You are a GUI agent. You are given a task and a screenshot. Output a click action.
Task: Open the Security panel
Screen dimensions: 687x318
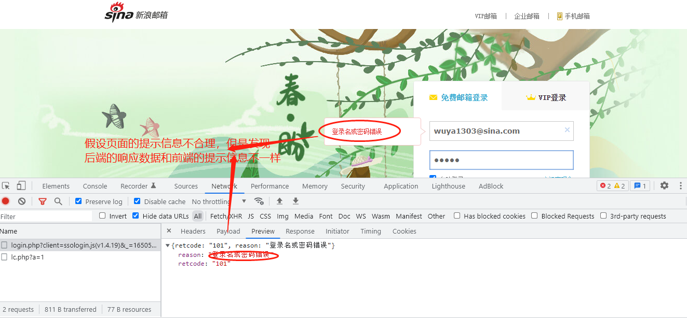click(353, 186)
